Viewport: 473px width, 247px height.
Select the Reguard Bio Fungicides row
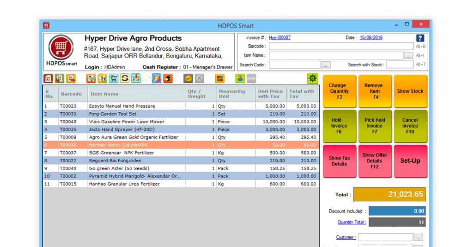pyautogui.click(x=181, y=161)
